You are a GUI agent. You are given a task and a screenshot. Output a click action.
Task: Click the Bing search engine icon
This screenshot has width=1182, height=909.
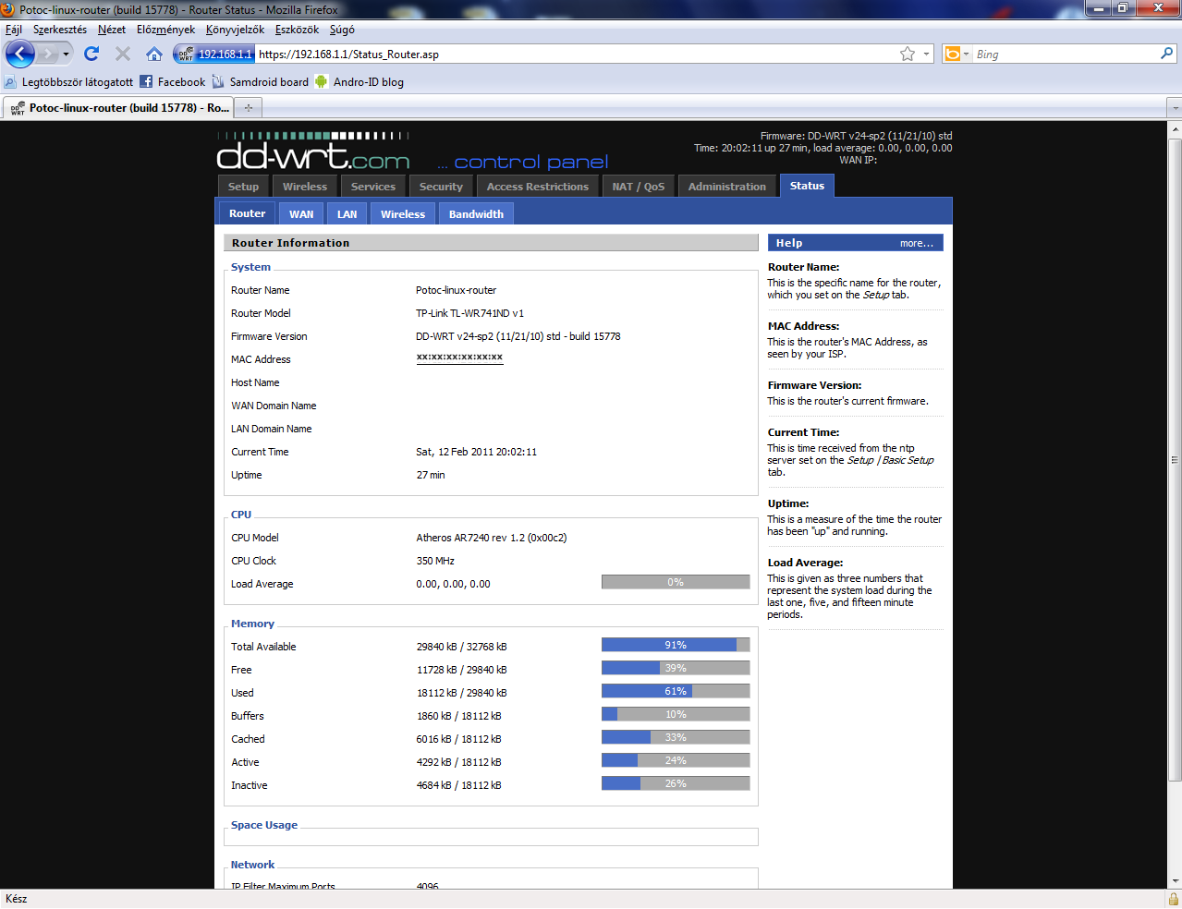coord(952,54)
